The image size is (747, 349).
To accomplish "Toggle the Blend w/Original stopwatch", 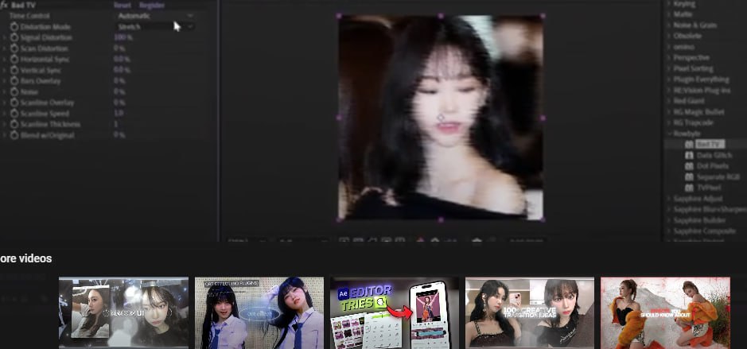I will click(x=14, y=135).
